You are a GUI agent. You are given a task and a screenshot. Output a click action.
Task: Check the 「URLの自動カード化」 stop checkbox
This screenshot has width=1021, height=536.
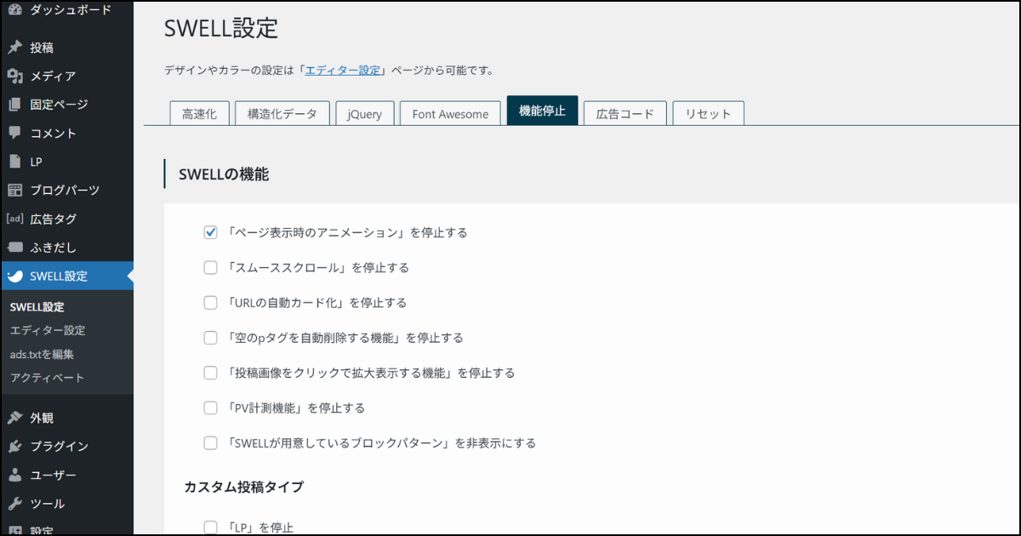pos(211,302)
